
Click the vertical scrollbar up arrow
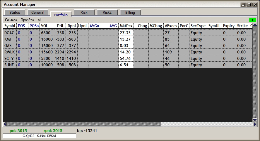pos(255,25)
